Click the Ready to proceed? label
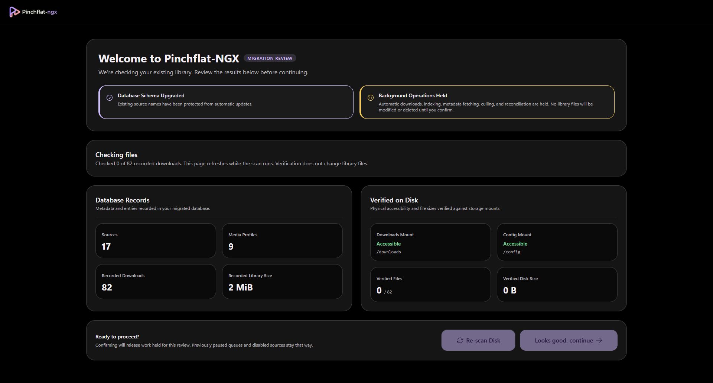 pos(117,337)
